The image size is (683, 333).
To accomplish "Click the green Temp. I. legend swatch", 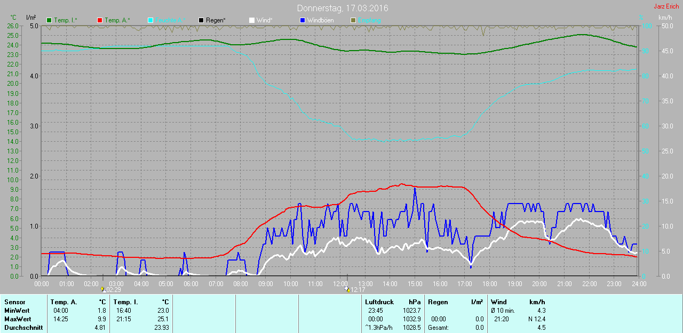I will [50, 20].
